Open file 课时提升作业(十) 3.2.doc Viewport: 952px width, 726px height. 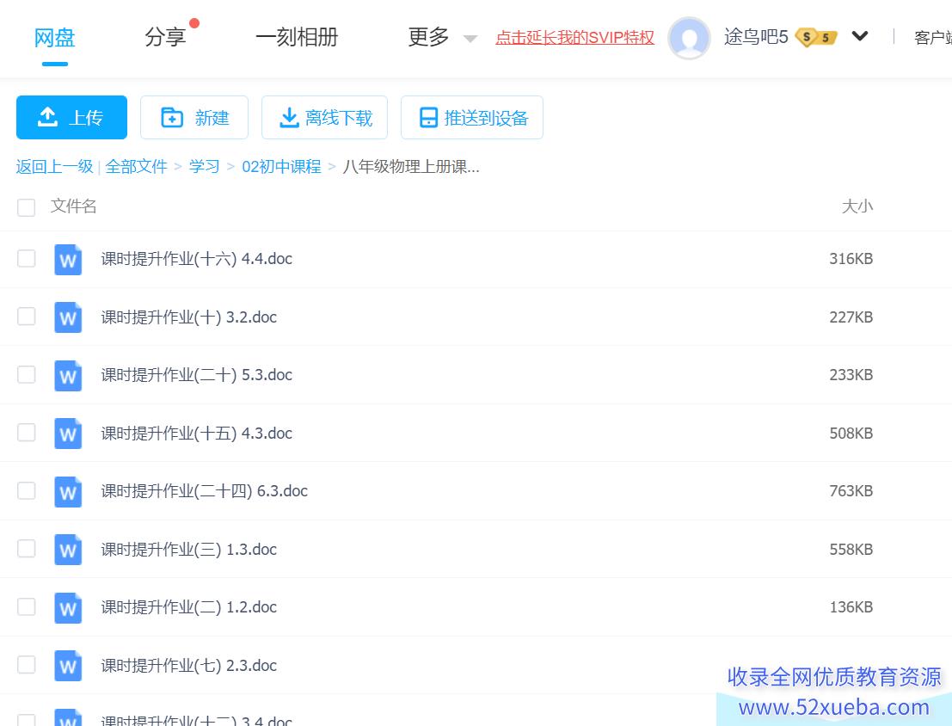pyautogui.click(x=189, y=317)
